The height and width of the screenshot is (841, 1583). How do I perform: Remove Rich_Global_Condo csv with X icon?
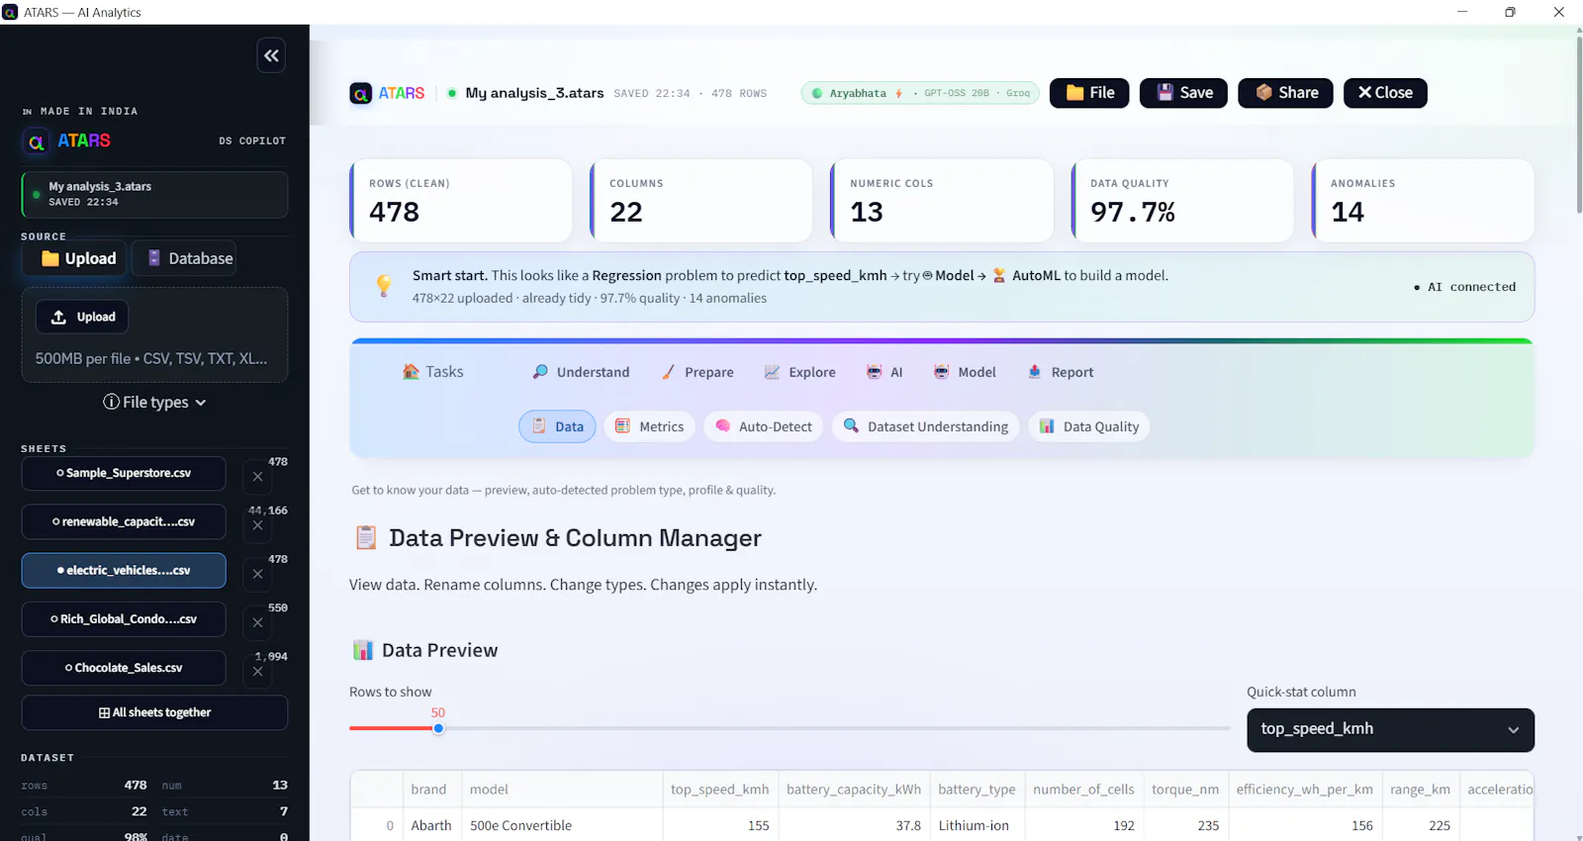tap(257, 622)
